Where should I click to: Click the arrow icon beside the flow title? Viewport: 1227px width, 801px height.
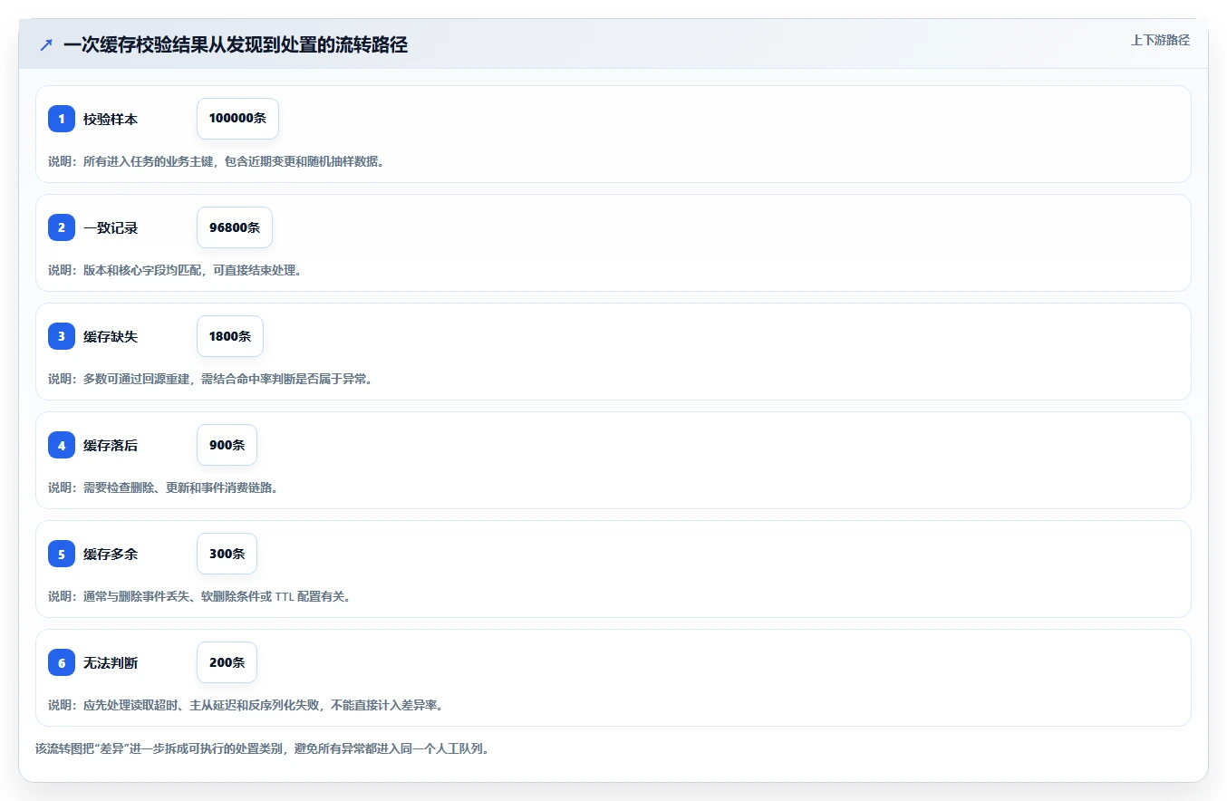46,45
